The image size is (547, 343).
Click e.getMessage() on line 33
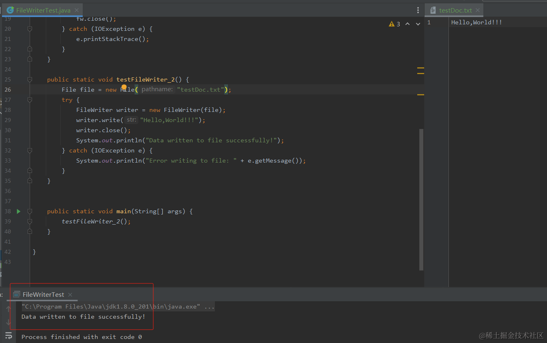(275, 161)
